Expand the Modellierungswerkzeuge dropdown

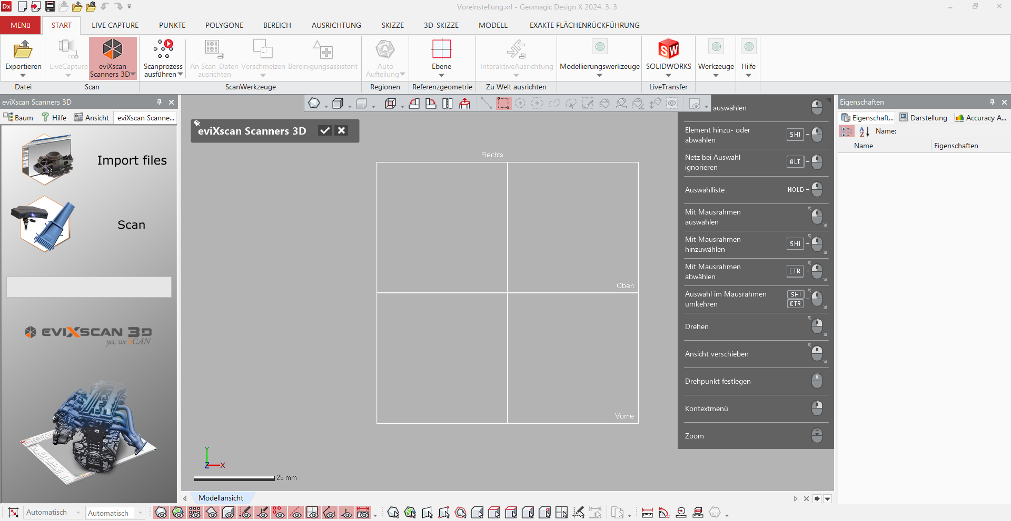599,75
